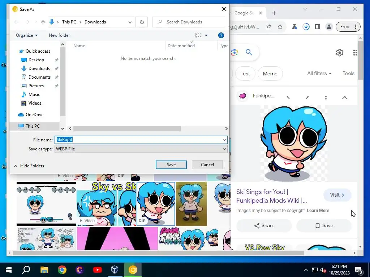Screen dimensions: 370x277
Task: Open YouTube app from taskbar
Action: tap(97, 270)
